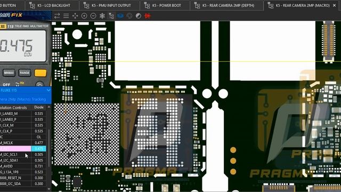Image resolution: width=341 pixels, height=192 pixels.
Task: Click the multimeter LCD reading 0.475
Action: (16, 46)
